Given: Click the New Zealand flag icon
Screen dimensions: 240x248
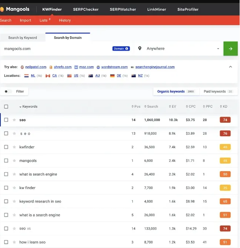Looking at the screenshot, I should point(133,76).
